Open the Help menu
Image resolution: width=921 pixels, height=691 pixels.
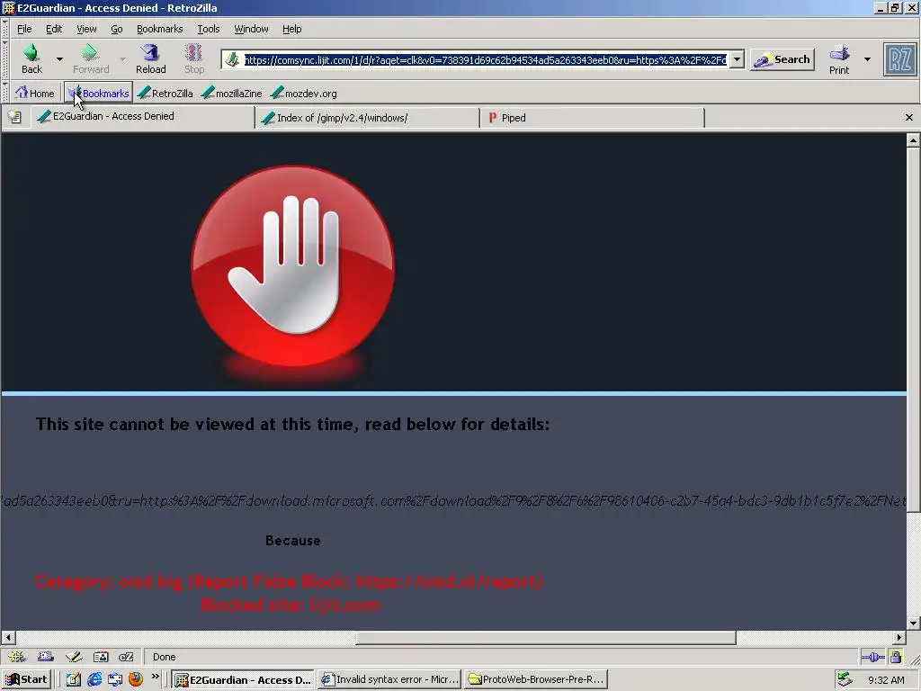click(291, 29)
